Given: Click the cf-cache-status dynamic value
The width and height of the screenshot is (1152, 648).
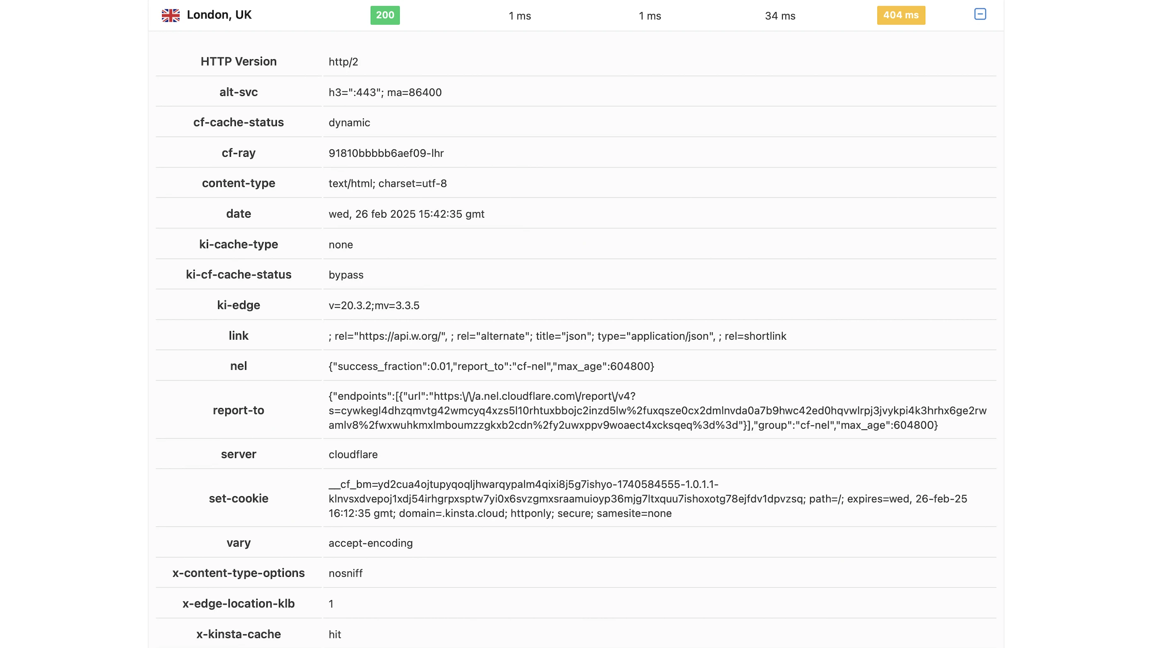Looking at the screenshot, I should (349, 122).
